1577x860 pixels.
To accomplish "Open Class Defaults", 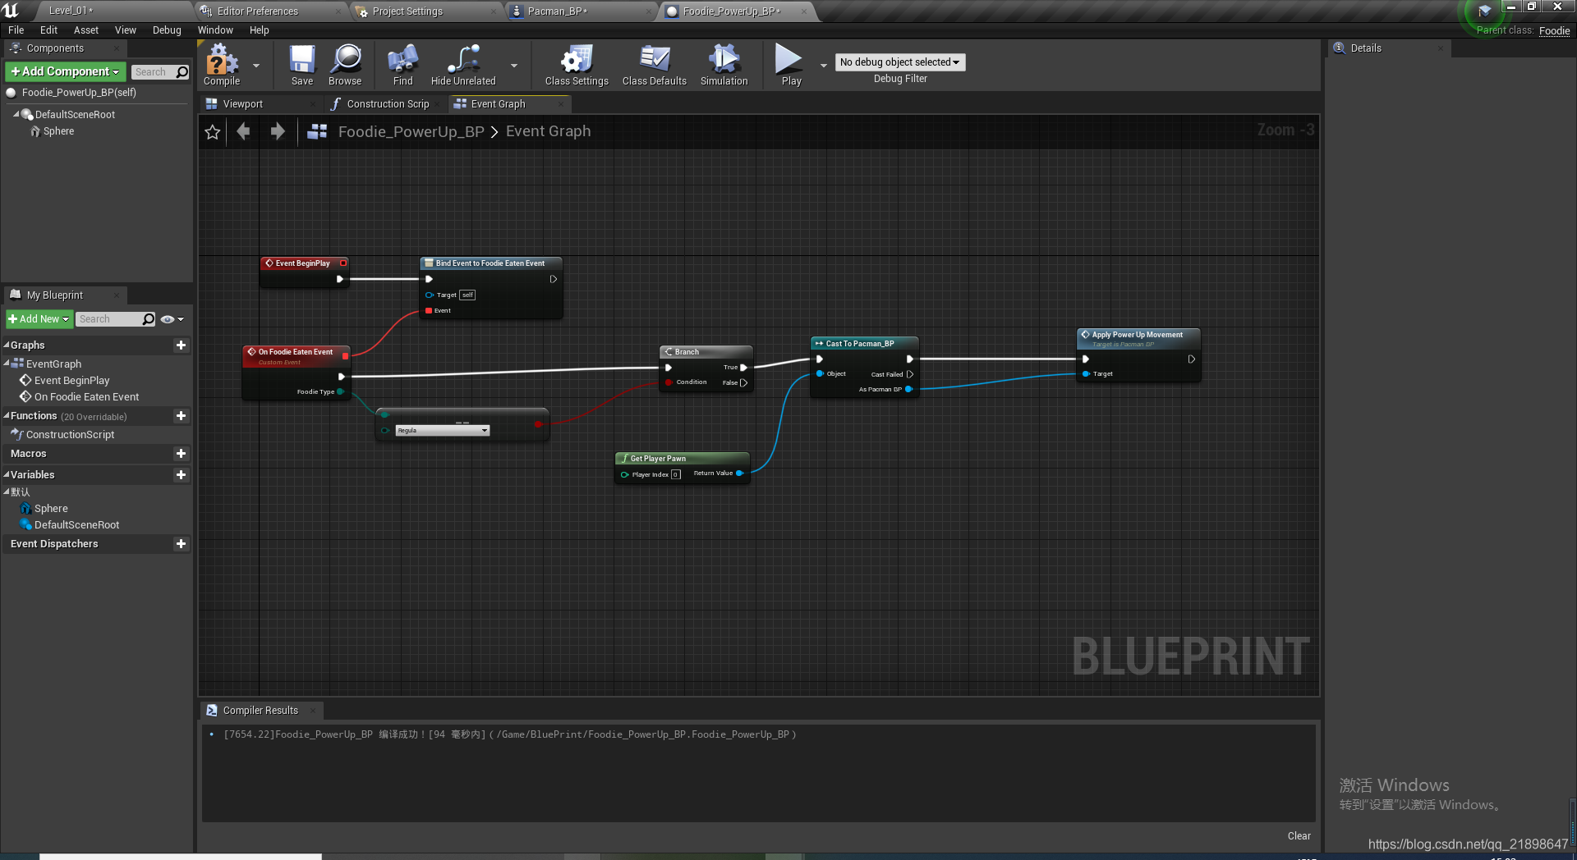I will pos(655,65).
